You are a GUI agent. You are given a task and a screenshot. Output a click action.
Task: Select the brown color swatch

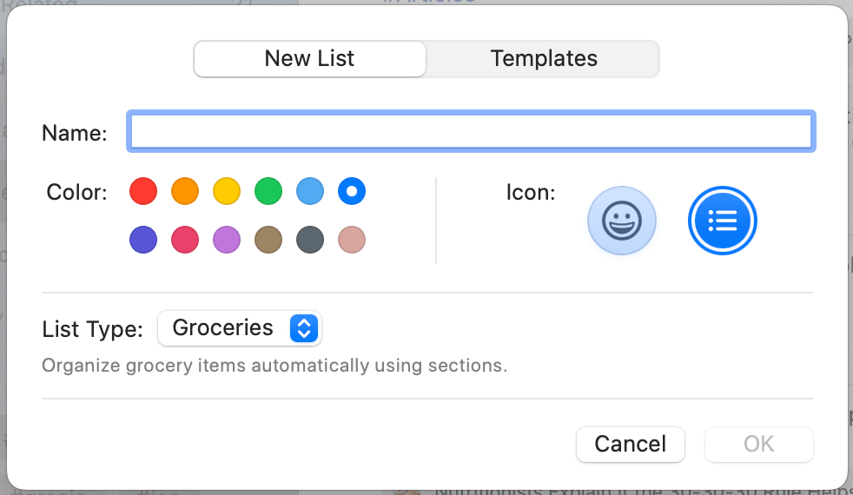268,240
